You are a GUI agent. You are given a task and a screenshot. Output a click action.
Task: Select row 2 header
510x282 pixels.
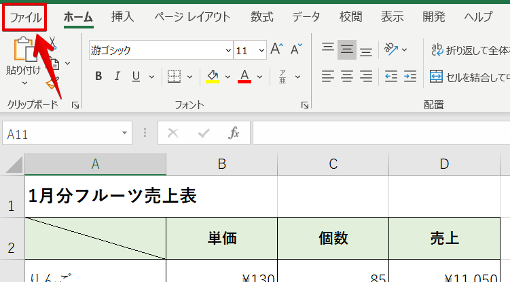coord(12,239)
